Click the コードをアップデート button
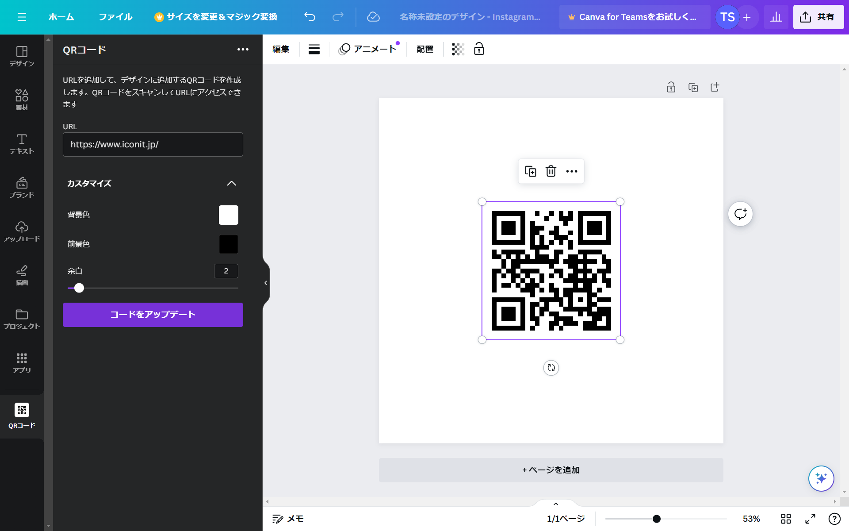Viewport: 849px width, 531px height. [153, 315]
